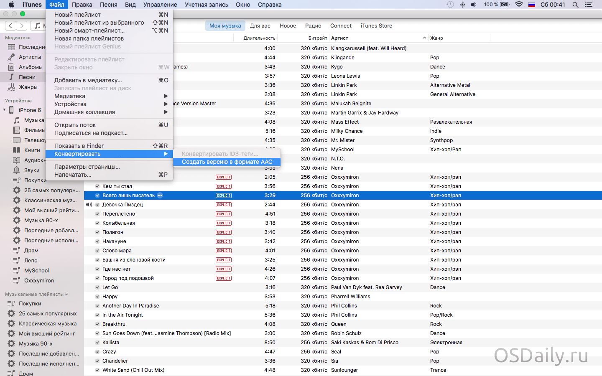602x376 pixels.
Task: Open Книги under iPhone 6
Action: (32, 150)
